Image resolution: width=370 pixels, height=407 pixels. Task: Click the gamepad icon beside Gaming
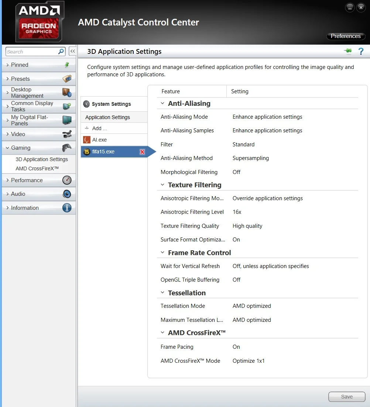click(x=67, y=148)
